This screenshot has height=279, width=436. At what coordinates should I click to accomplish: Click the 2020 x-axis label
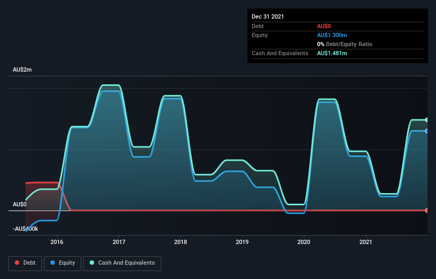pos(304,242)
